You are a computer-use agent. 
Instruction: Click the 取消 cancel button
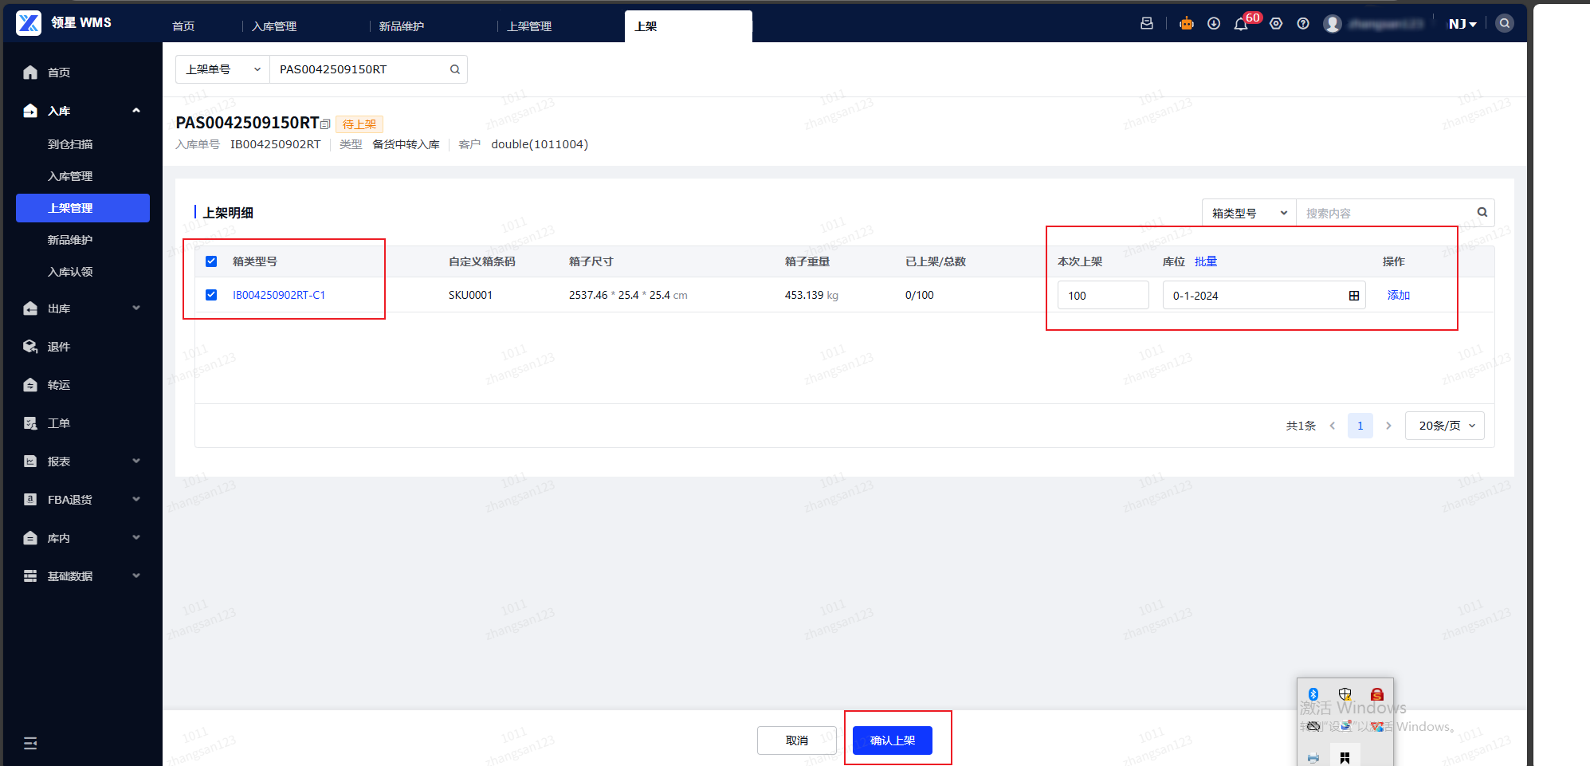pyautogui.click(x=797, y=740)
